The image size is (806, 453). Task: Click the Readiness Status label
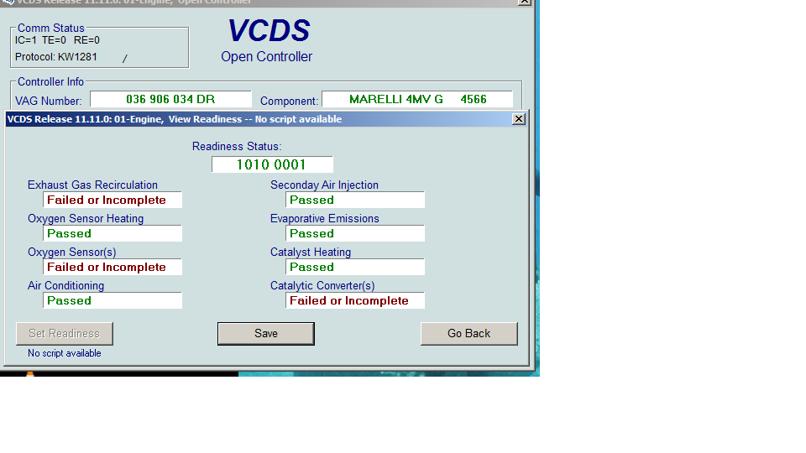coord(237,146)
